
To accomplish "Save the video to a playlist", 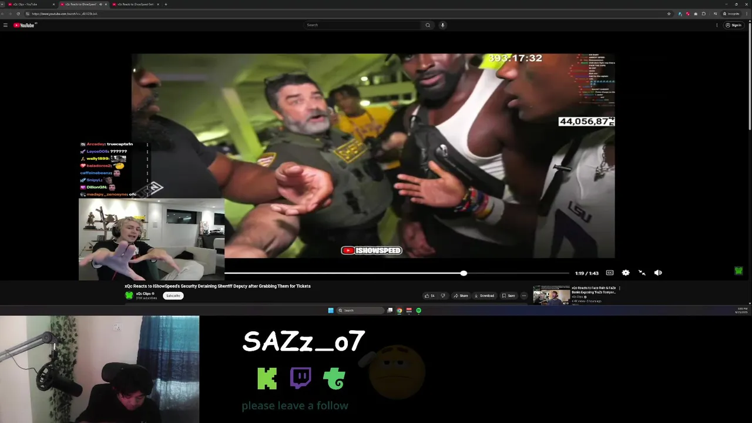I will (509, 296).
